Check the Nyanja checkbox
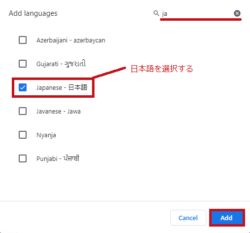 [x=23, y=135]
